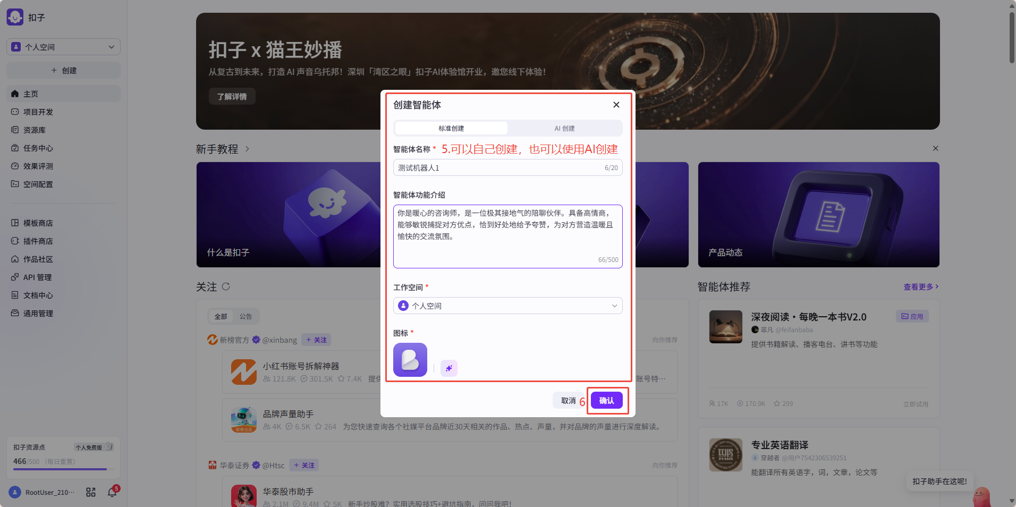Viewport: 1016px width, 507px height.
Task: Click the 华泰证券 account logo icon
Action: pos(213,465)
